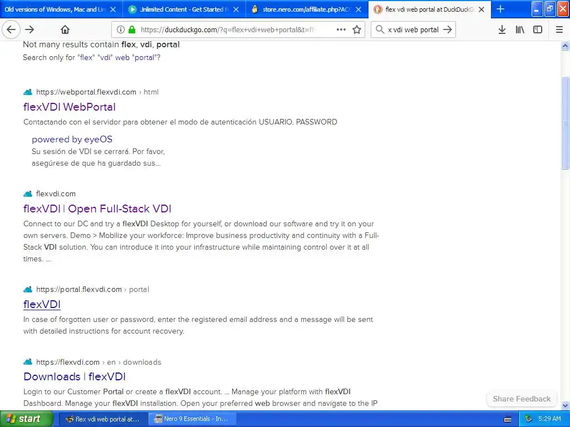Open the Firefox home page icon
570x427 pixels.
[65, 29]
